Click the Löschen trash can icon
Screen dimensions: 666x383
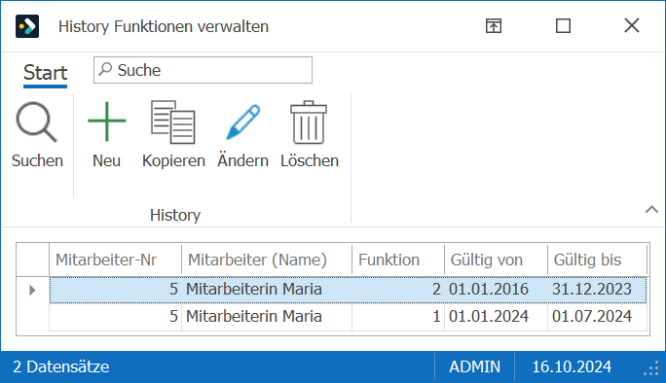pos(309,122)
